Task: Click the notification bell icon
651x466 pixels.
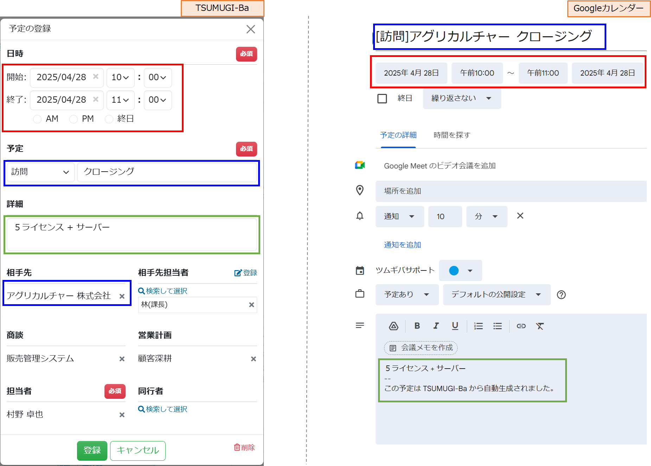Action: (x=360, y=216)
